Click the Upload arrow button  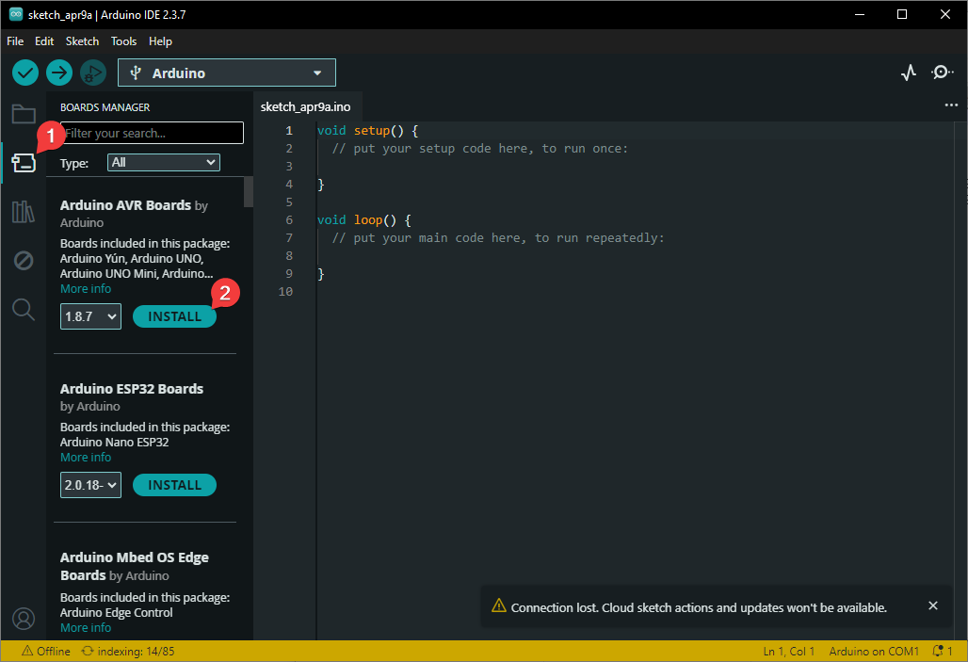[x=59, y=73]
